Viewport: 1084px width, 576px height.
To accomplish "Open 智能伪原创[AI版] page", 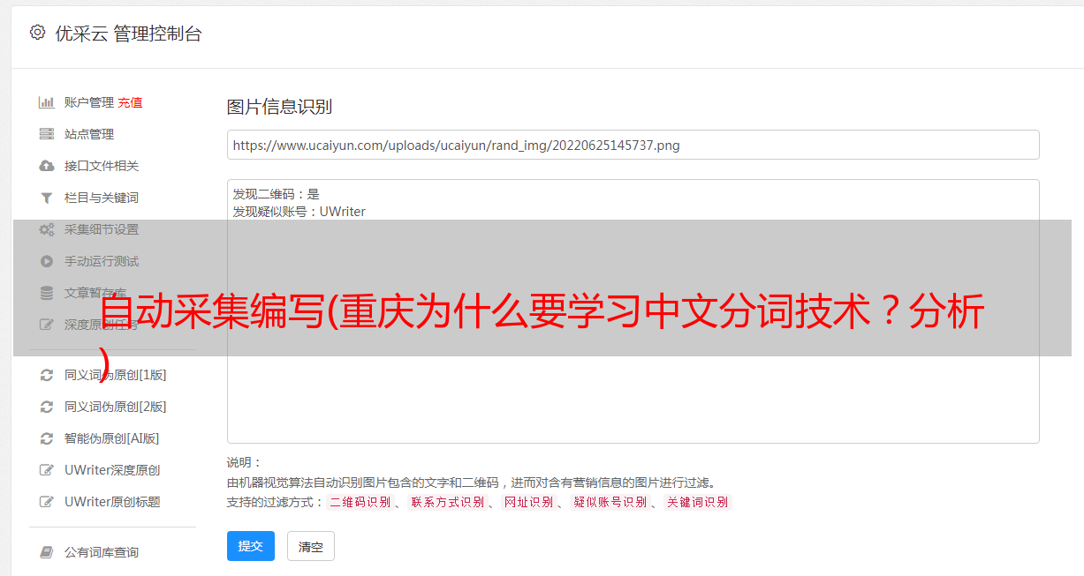I will [x=111, y=438].
